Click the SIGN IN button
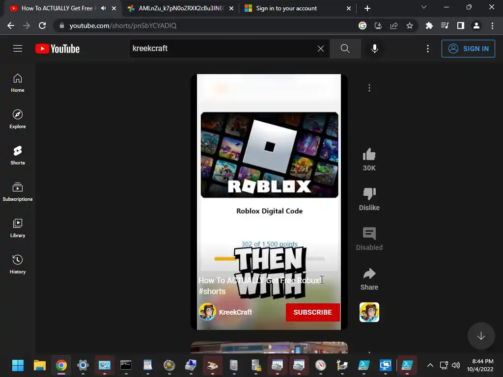This screenshot has width=503, height=377. [x=468, y=49]
